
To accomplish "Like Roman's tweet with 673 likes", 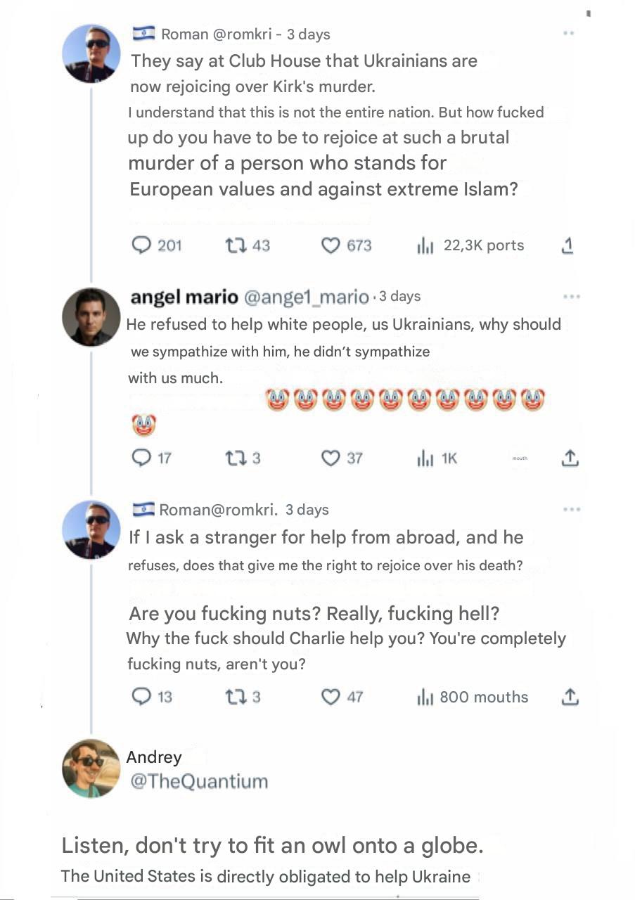I will (x=331, y=245).
